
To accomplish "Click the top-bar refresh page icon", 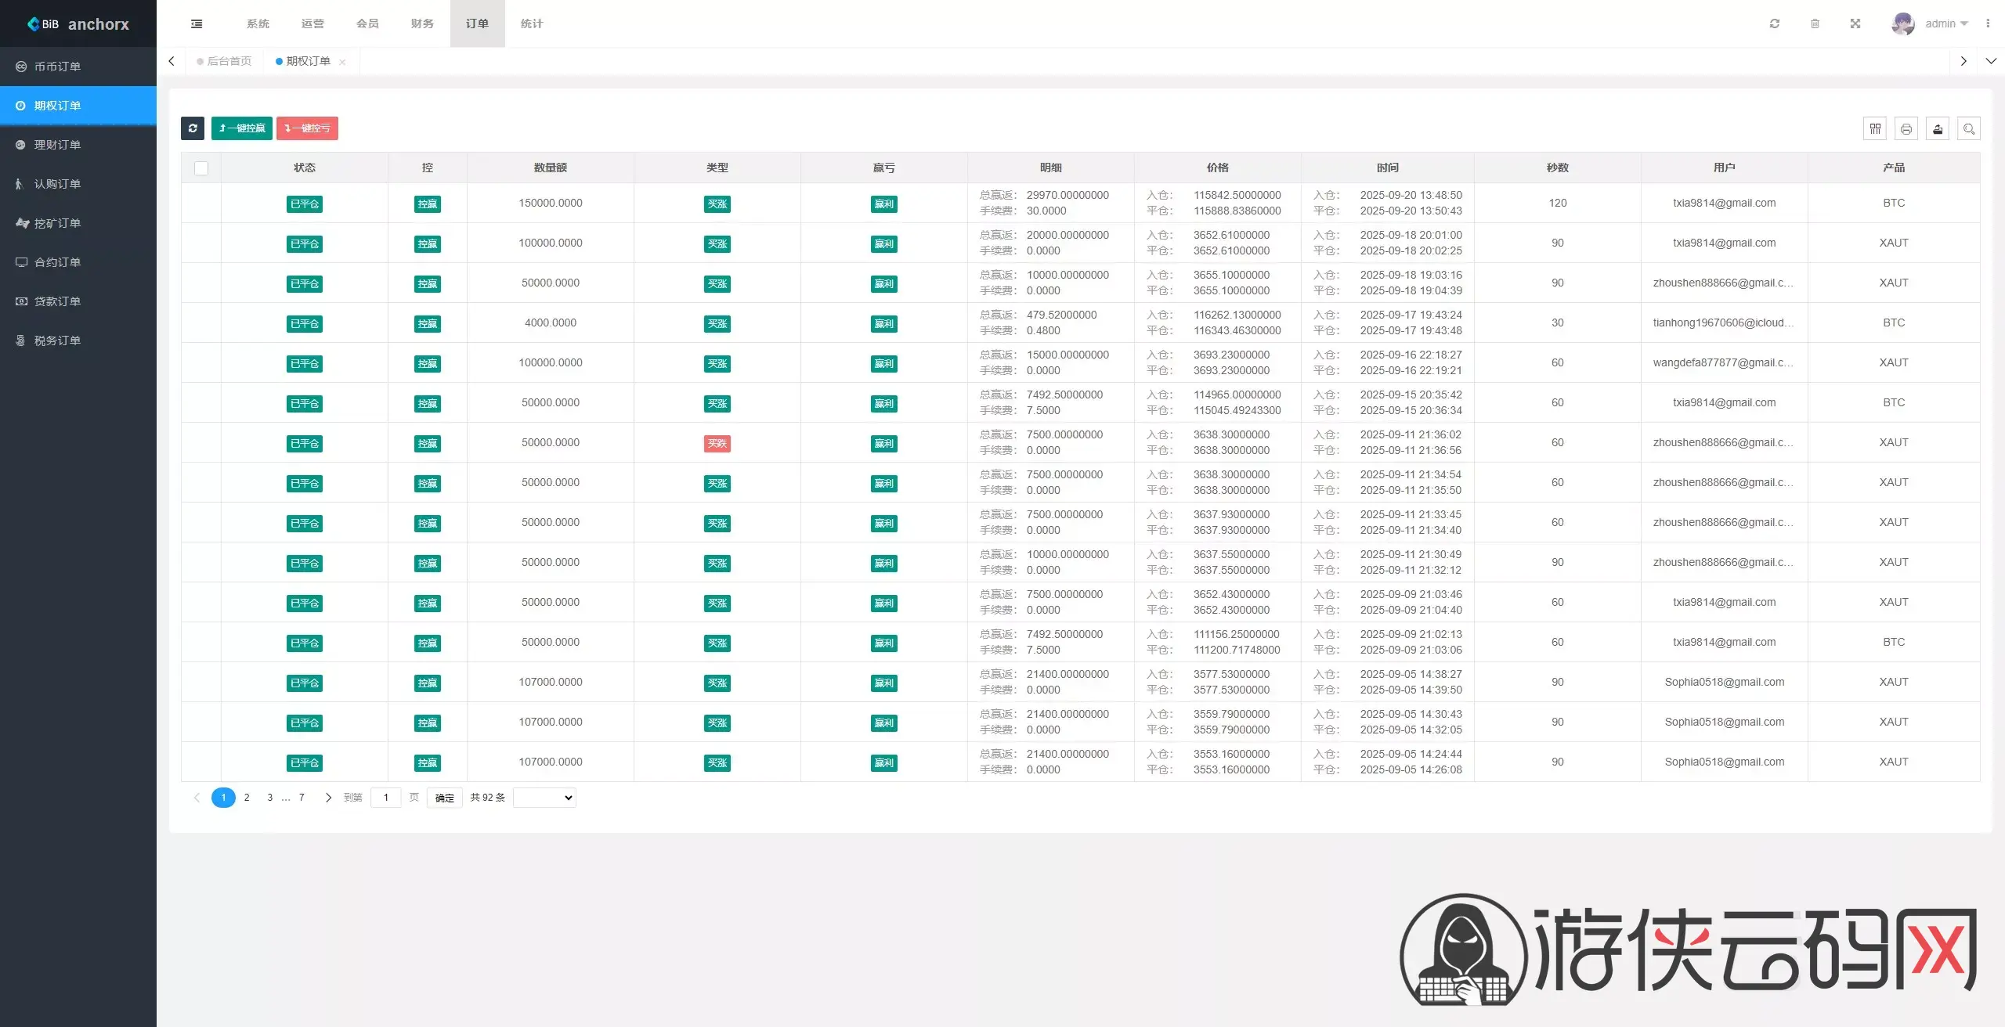I will [x=1775, y=23].
